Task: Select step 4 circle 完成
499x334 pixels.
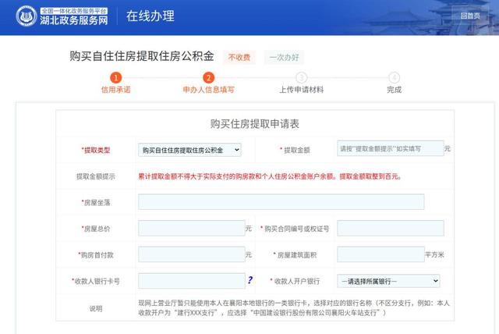Action: pos(394,77)
